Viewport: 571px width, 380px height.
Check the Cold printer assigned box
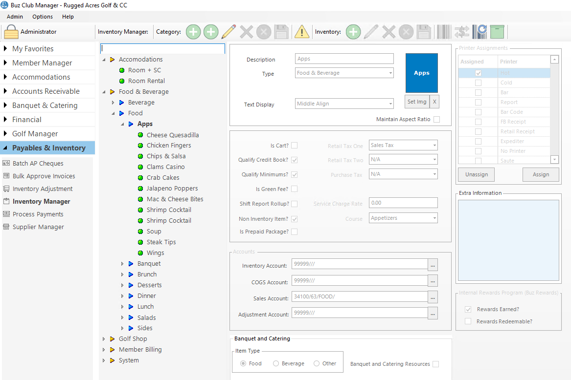[x=478, y=83]
